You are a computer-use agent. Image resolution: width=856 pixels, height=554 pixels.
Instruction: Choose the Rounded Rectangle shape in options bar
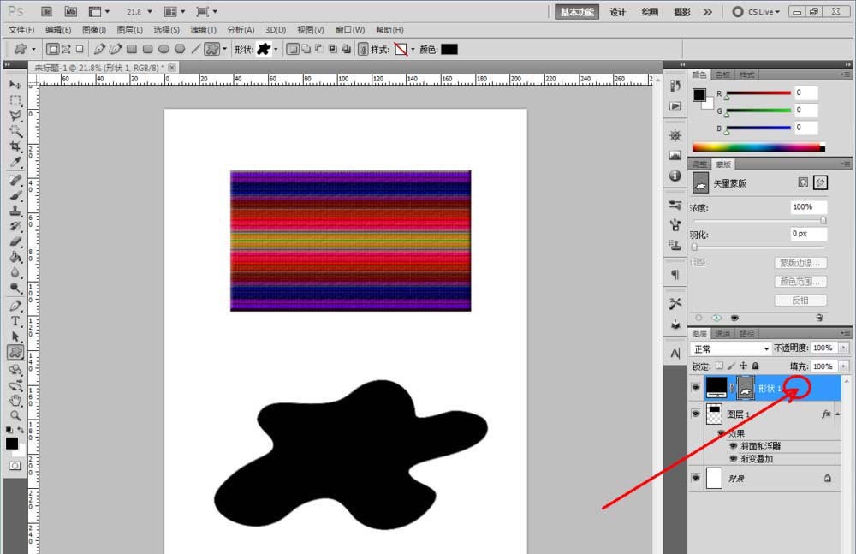[x=147, y=49]
